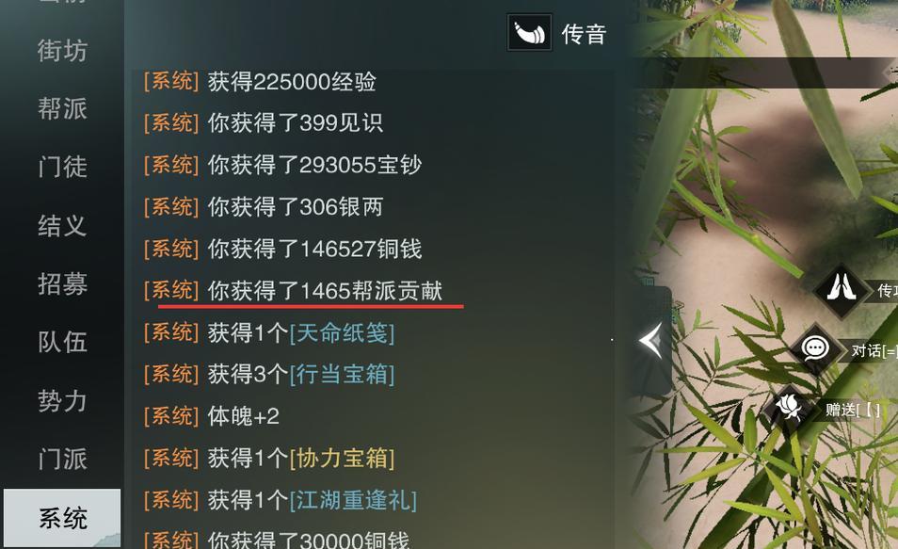The width and height of the screenshot is (898, 549).
Task: Click the [江湖重逢礼] item link
Action: coord(353,500)
